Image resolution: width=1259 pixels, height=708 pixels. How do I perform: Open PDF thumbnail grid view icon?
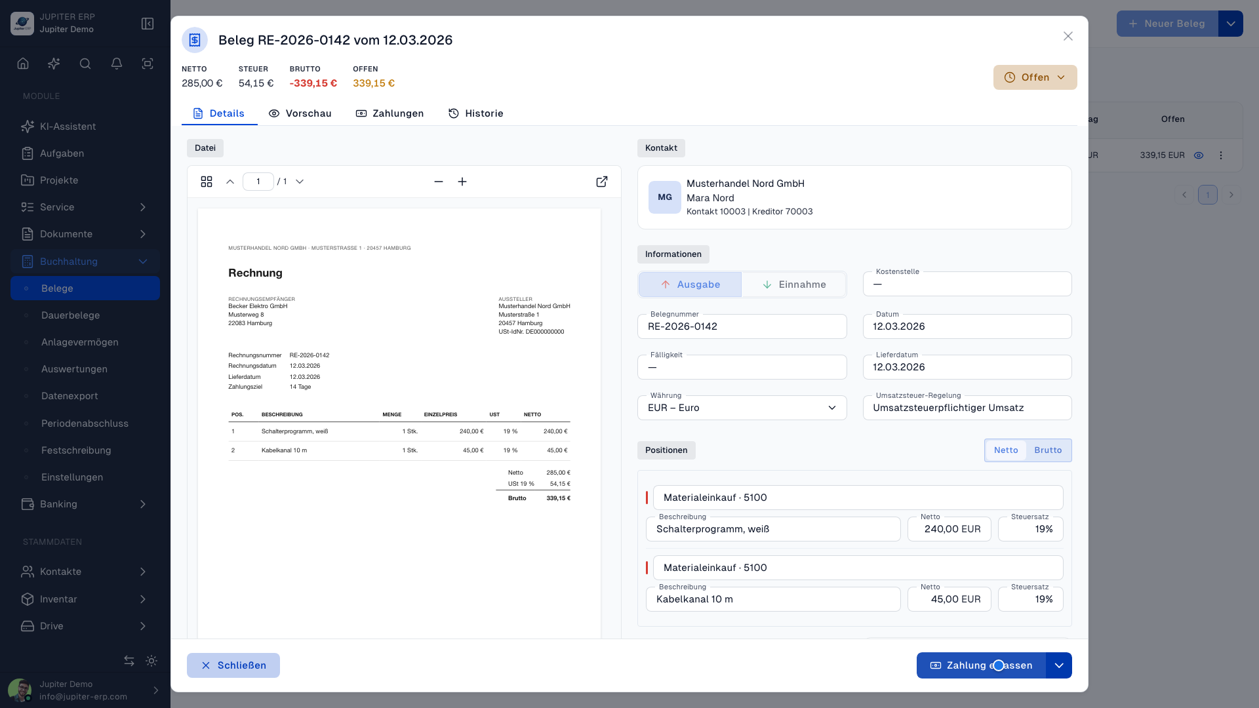click(x=207, y=182)
